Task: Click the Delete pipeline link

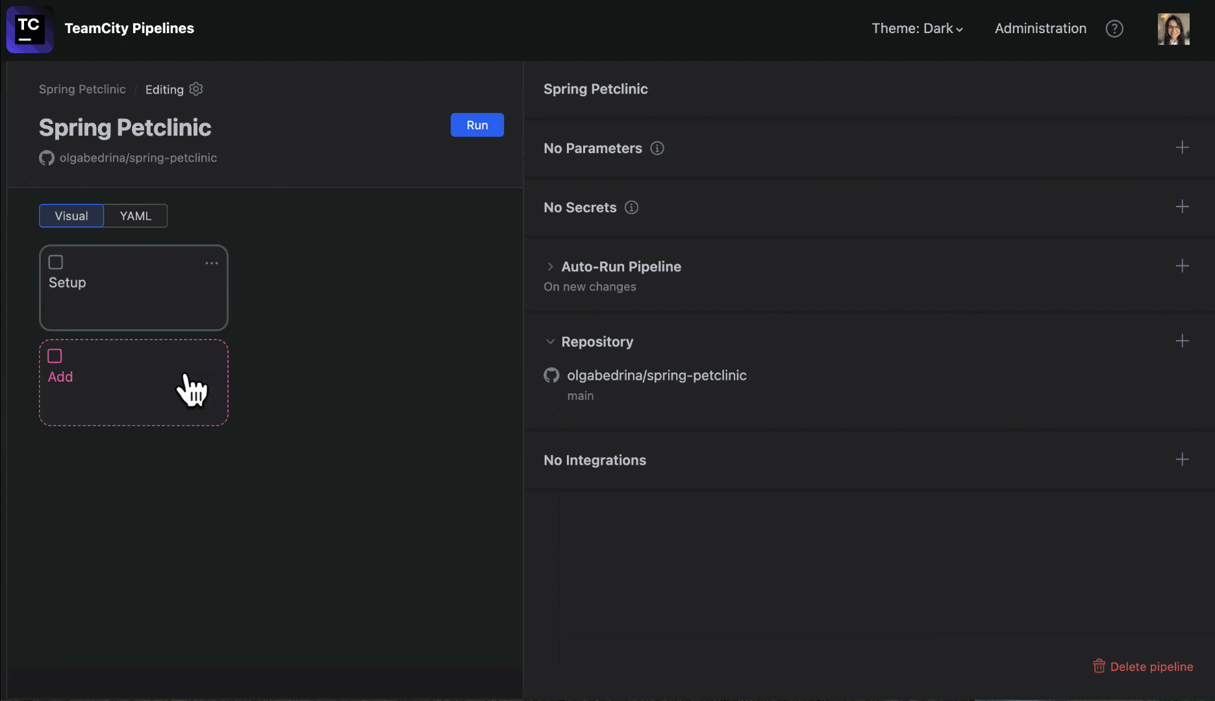Action: [1151, 667]
